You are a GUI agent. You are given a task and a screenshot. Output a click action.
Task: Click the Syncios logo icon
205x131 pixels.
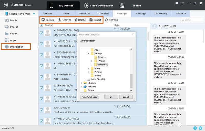[6, 5]
